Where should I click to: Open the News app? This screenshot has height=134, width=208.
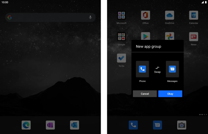pyautogui.click(x=194, y=37)
